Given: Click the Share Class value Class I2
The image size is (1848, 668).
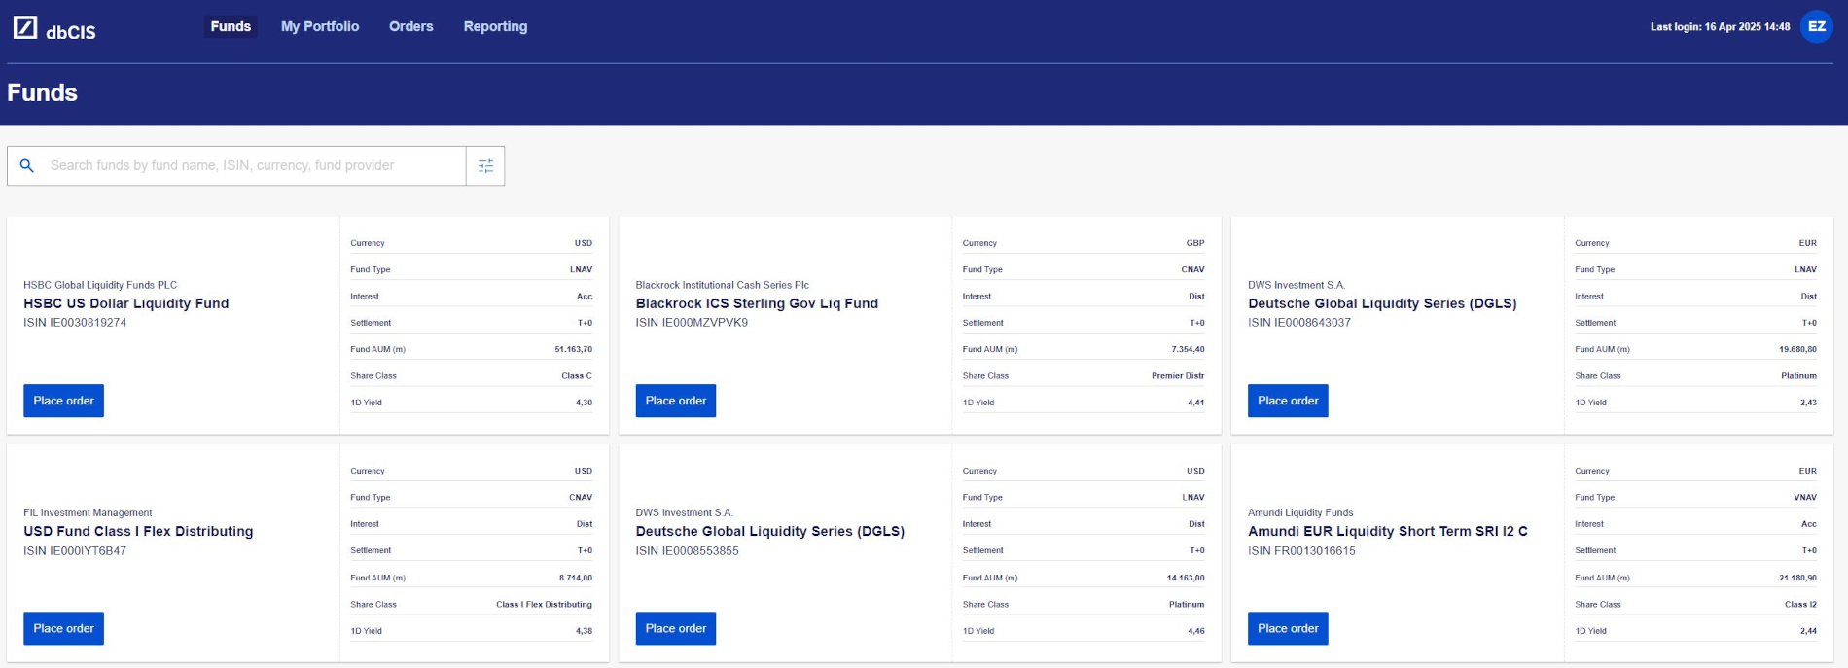Looking at the screenshot, I should 1800,605.
